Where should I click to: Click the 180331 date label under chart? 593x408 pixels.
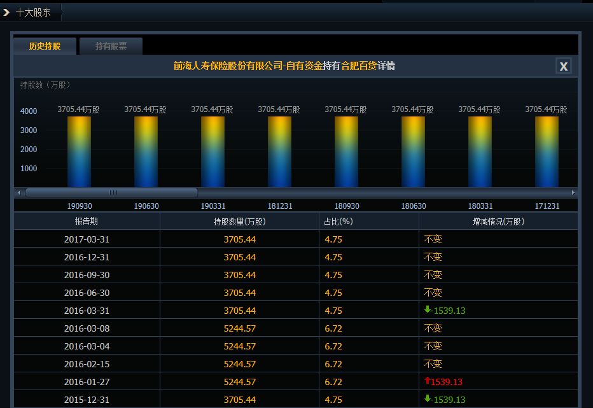tap(480, 206)
